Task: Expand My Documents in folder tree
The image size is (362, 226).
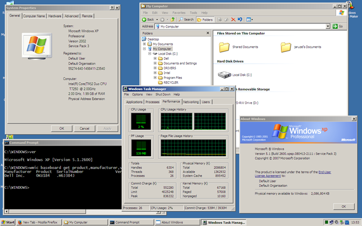Action: pos(144,44)
